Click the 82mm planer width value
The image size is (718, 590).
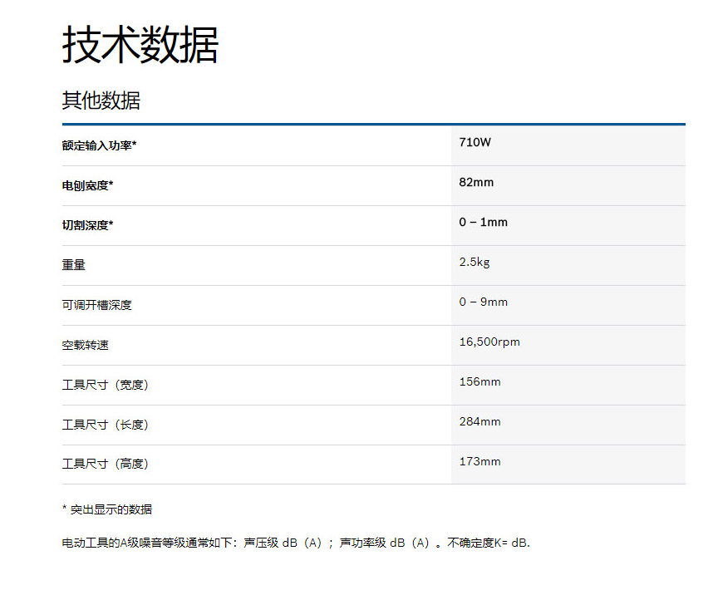tap(476, 182)
